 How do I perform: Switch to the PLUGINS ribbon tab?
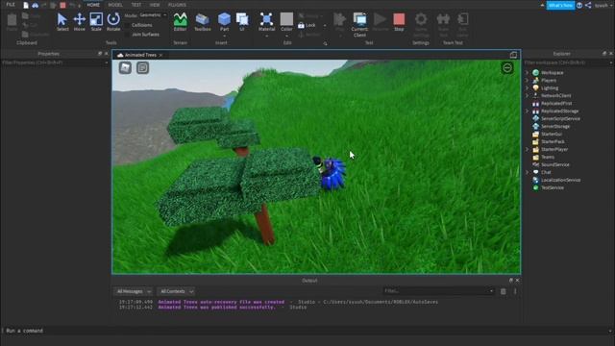pos(177,5)
